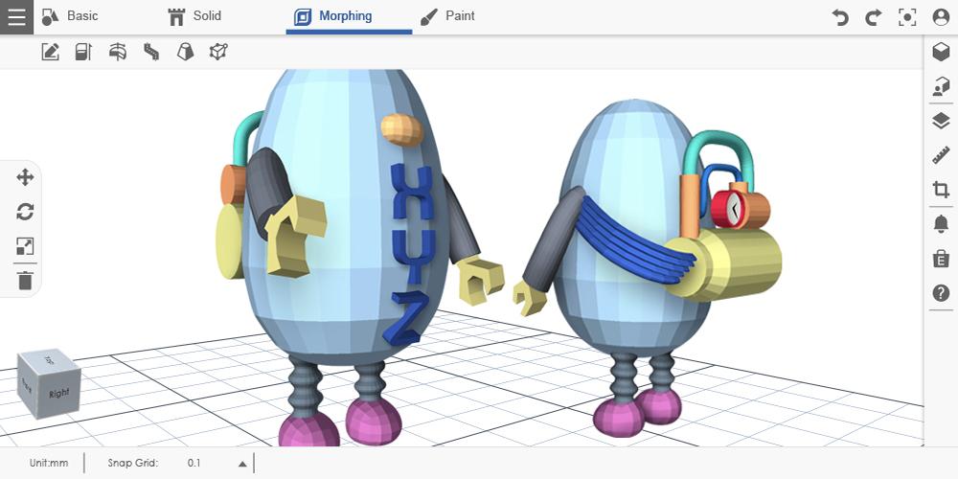The image size is (958, 479).
Task: Open the notifications bell
Action: pyautogui.click(x=941, y=224)
